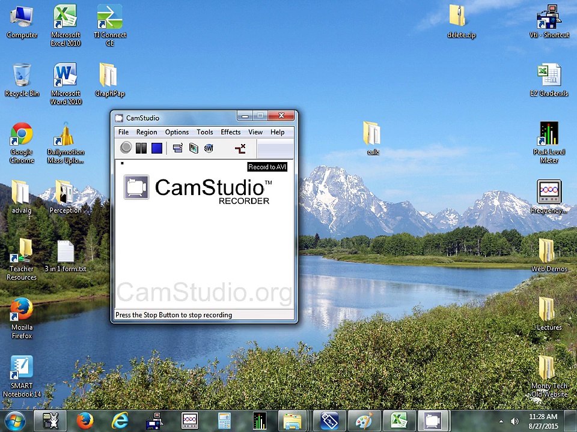Select the Vti - Shortcut desktop icon
Screen dimensions: 577x432
(549, 22)
